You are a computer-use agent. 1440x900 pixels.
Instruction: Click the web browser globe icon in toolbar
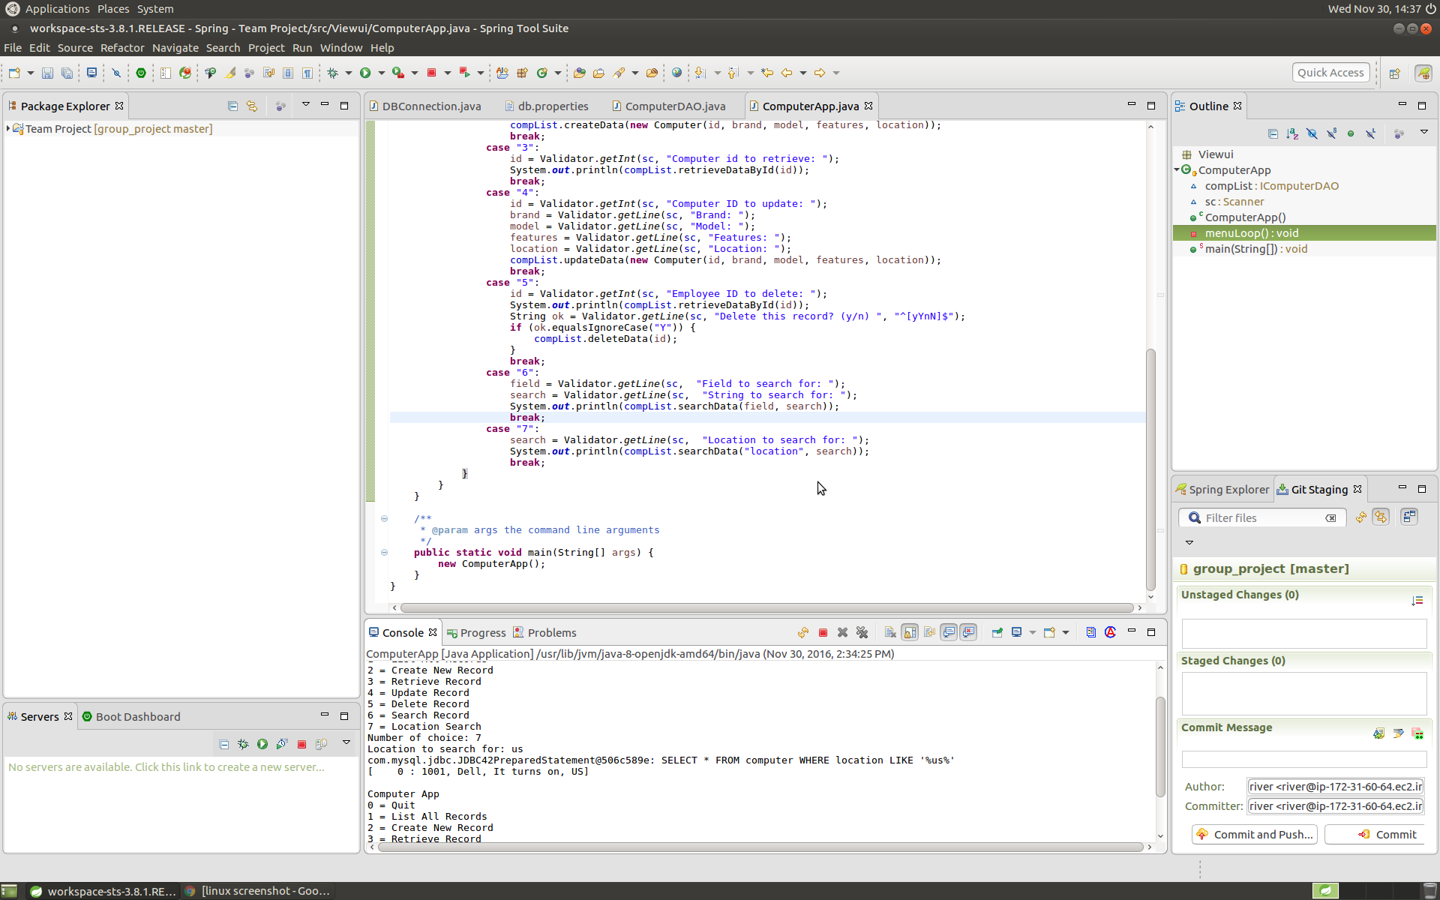coord(676,73)
